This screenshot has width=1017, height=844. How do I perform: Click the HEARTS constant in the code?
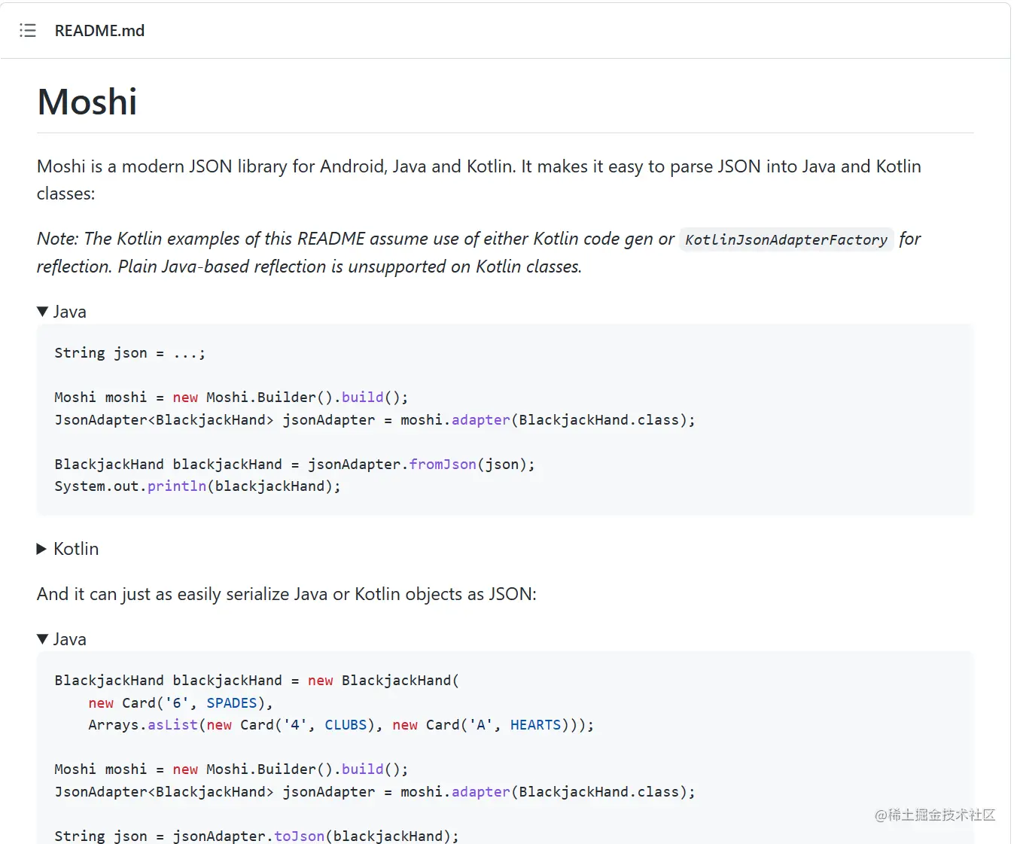[x=536, y=725]
